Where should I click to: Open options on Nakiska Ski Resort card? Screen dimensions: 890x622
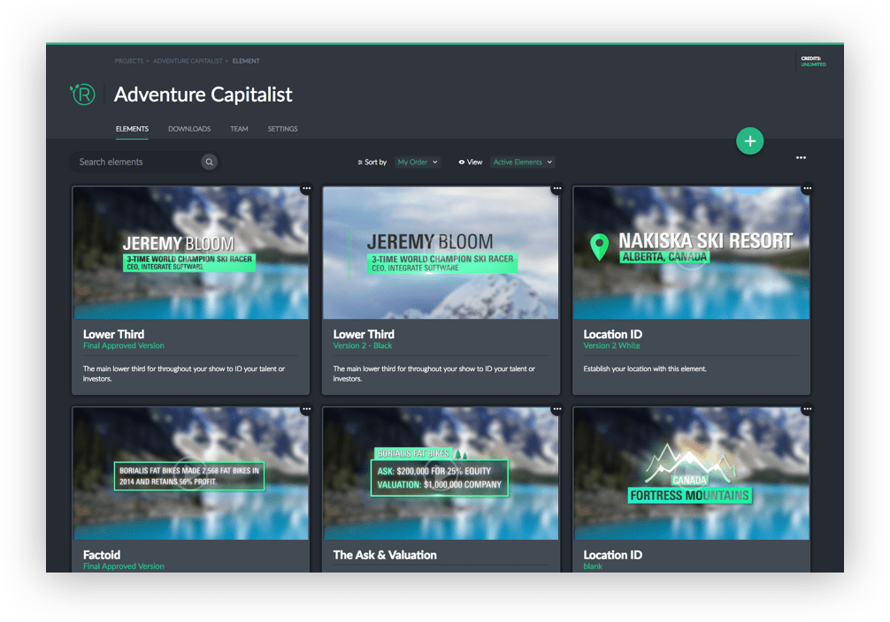point(807,188)
